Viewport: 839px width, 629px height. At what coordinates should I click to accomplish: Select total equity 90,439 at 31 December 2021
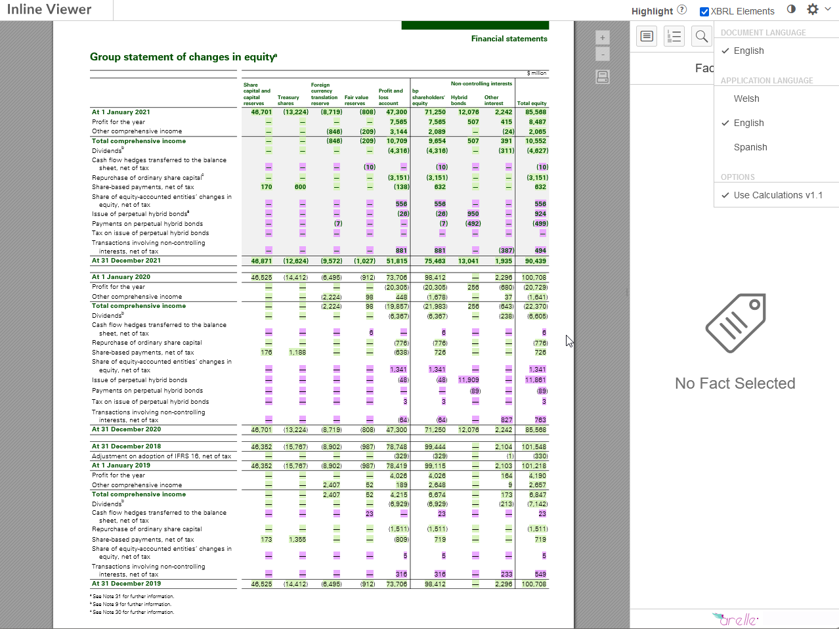pyautogui.click(x=536, y=261)
